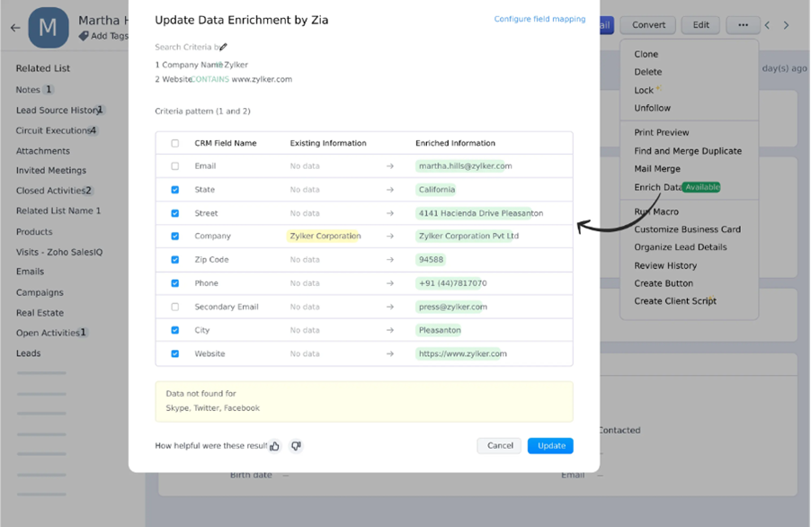Select Find and Merge Duplicate option
Viewport: 811px width, 527px height.
pyautogui.click(x=688, y=151)
